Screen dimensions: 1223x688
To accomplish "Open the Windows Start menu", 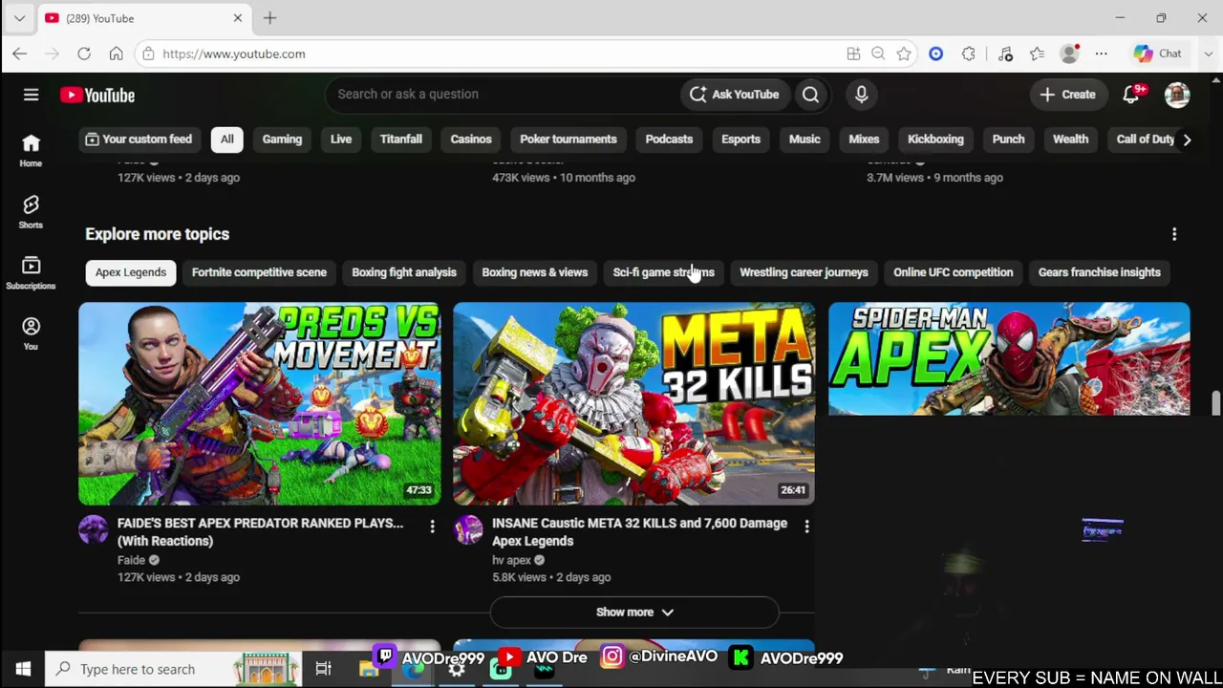I will (x=23, y=669).
